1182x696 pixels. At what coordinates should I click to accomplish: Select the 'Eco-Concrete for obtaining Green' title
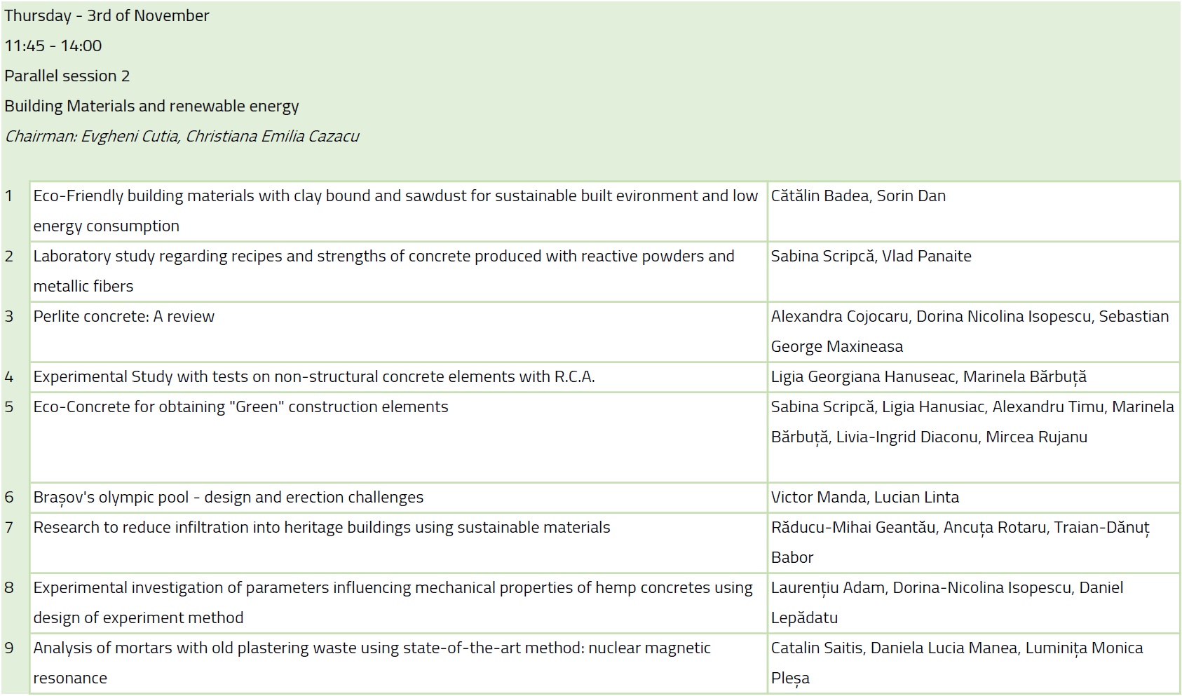point(240,407)
